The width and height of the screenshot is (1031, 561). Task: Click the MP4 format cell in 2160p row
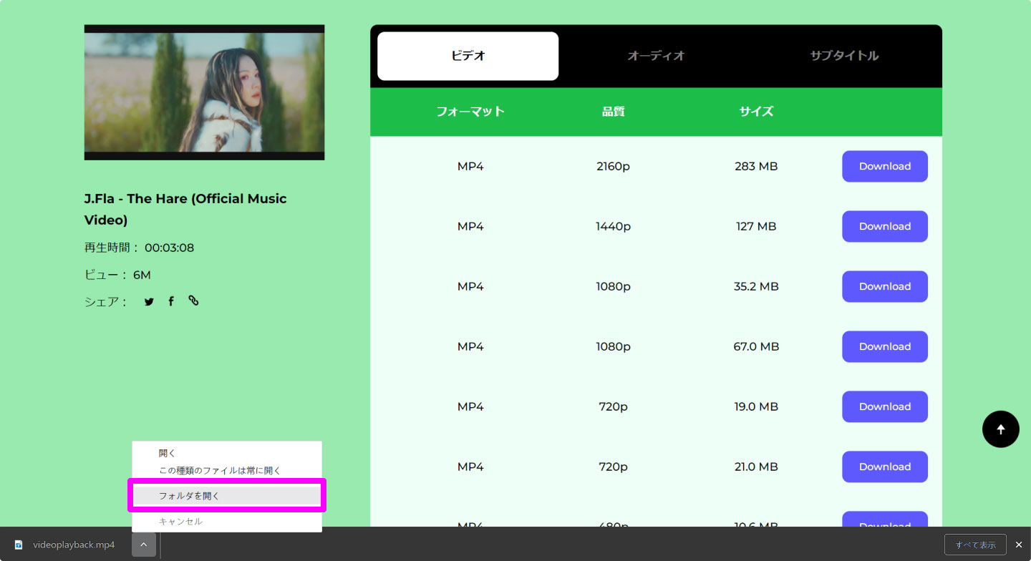click(470, 166)
